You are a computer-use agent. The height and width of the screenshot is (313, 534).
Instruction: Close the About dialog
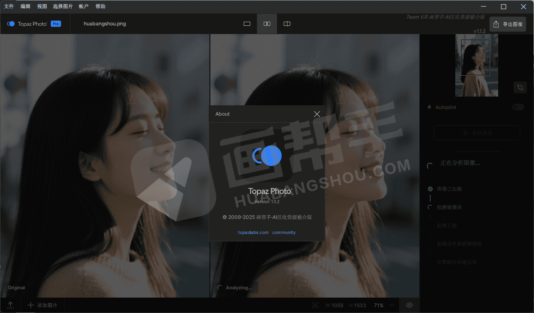click(317, 114)
